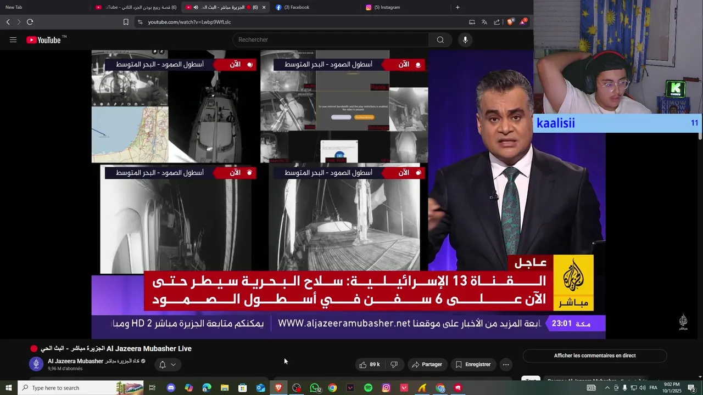Open Outlook from the taskbar

[x=260, y=388]
